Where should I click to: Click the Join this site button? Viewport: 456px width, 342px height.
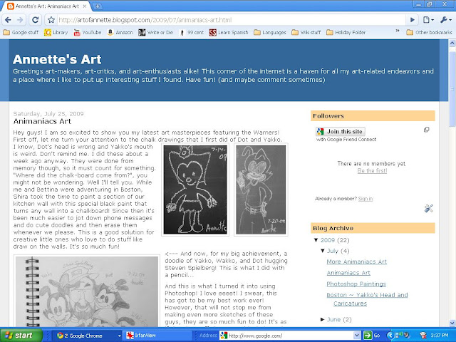(x=341, y=131)
